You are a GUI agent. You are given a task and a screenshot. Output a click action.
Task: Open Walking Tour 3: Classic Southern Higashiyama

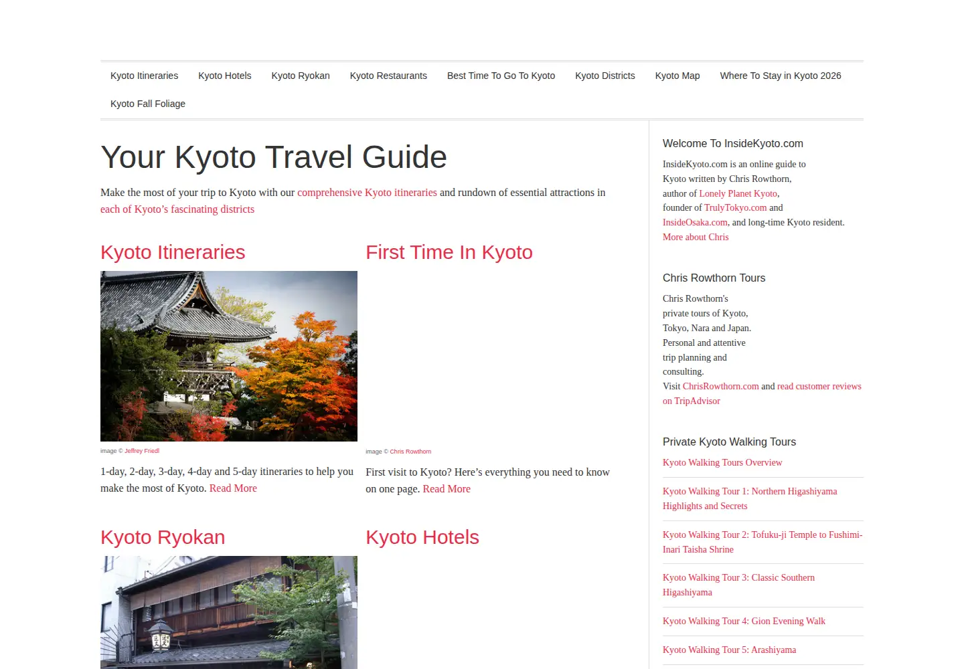[x=738, y=585]
